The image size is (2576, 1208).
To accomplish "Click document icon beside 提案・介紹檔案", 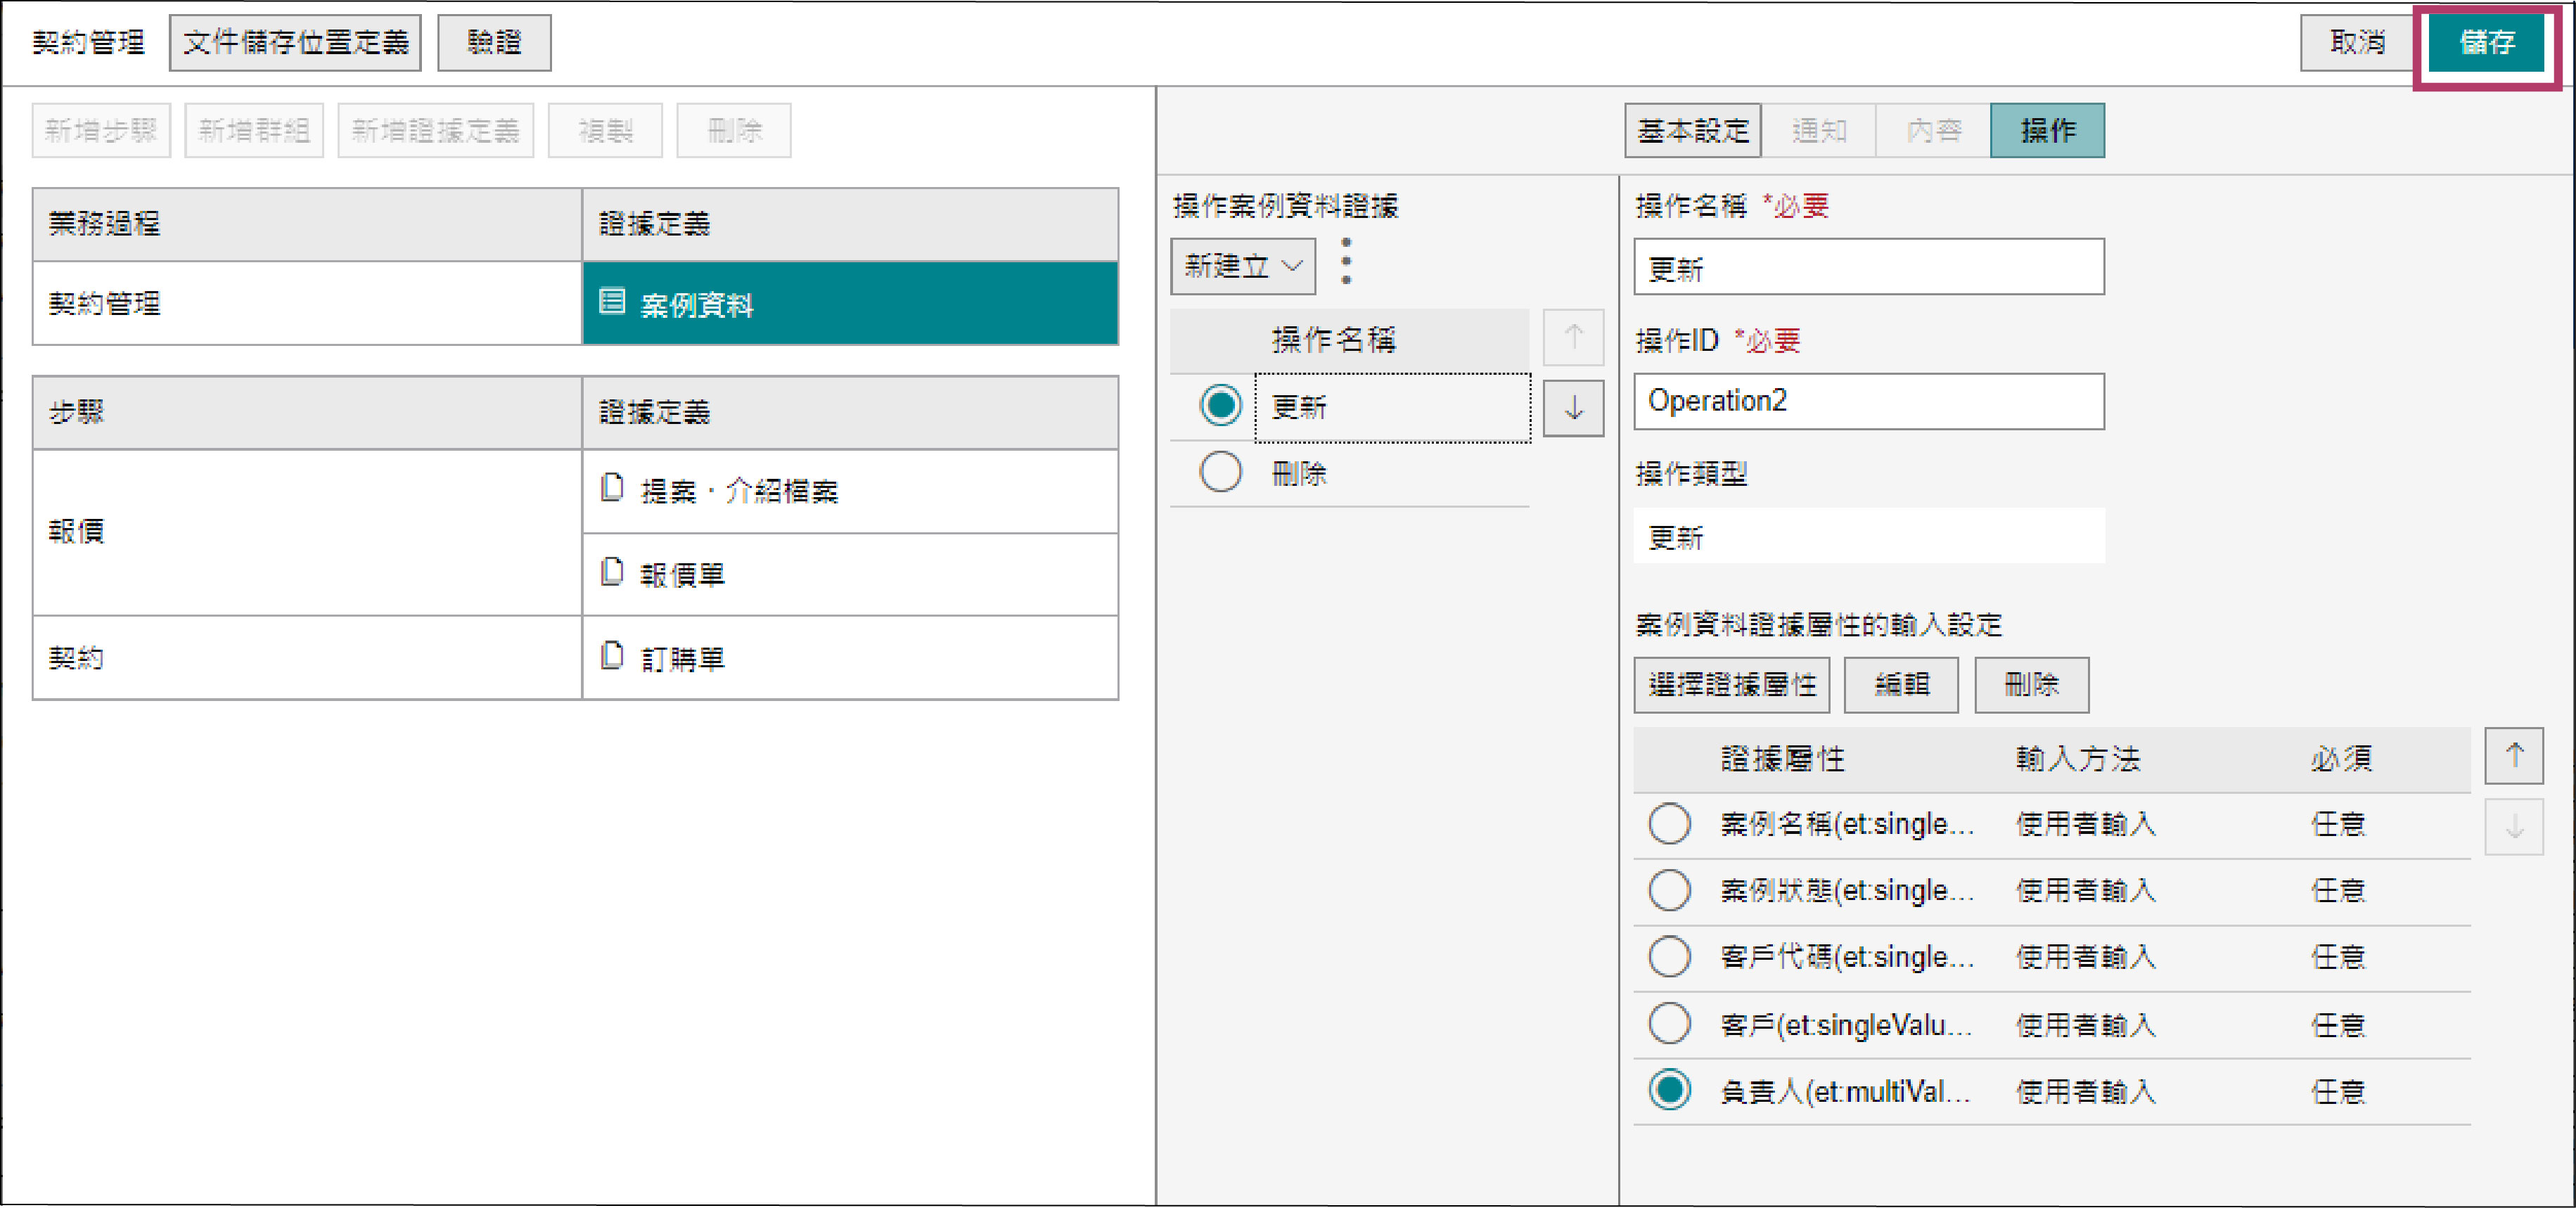I will tap(611, 488).
